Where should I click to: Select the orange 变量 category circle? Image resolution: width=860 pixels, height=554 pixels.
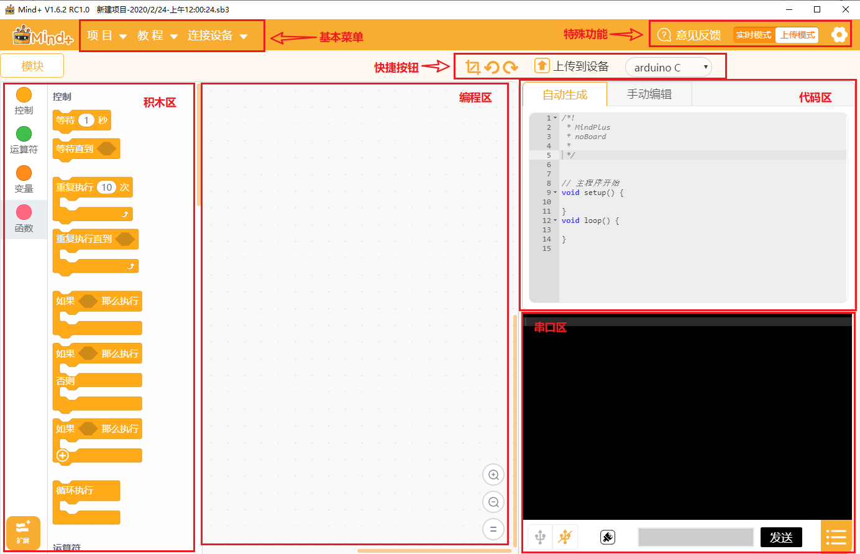coord(24,173)
